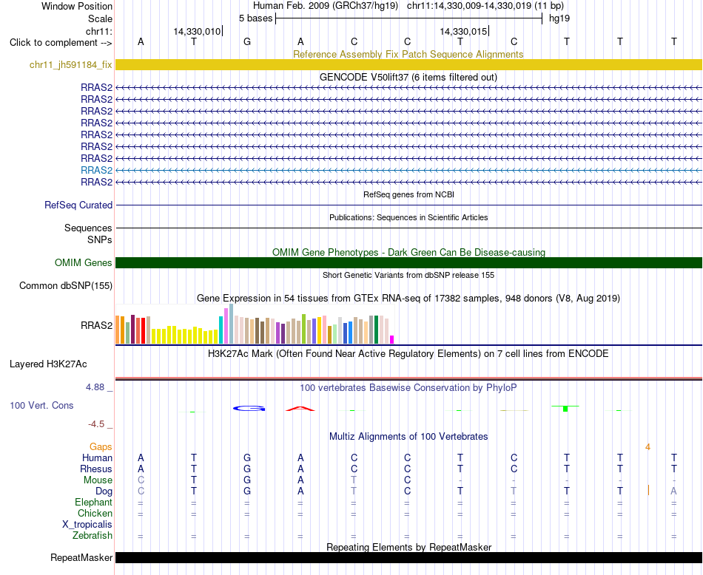Click the Human species label in Multiz
703x575 pixels.
click(x=97, y=457)
